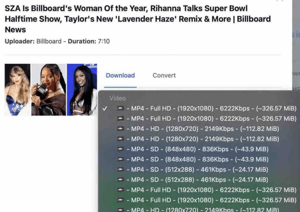
Task: Select the Full HD row directly below the 512x288 rows
Action: point(199,190)
